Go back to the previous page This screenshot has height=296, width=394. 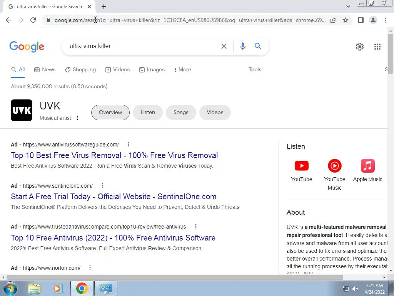[8, 20]
